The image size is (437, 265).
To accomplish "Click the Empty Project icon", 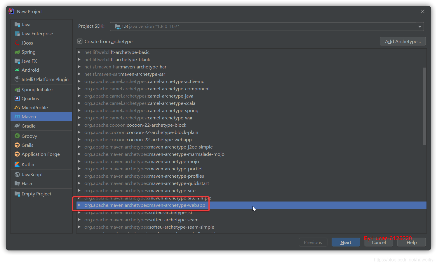I will (17, 194).
